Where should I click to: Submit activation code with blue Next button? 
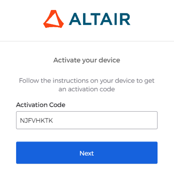(x=87, y=152)
